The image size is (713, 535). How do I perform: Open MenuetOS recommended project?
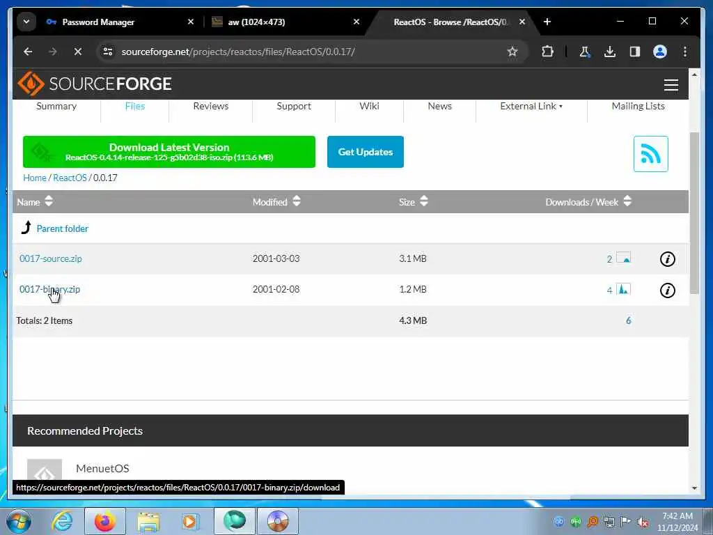pos(102,469)
